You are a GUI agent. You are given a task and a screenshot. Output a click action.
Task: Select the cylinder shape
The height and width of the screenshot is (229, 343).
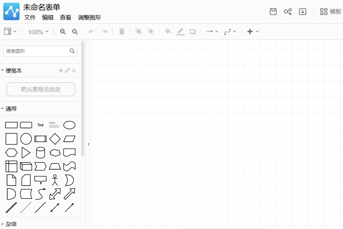pos(40,152)
